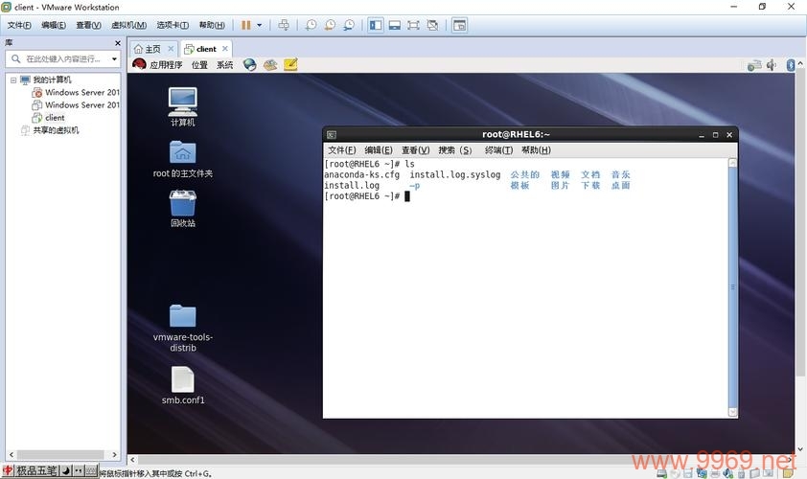Open the notes applet in guest panel
The height and width of the screenshot is (479, 807).
click(x=290, y=64)
